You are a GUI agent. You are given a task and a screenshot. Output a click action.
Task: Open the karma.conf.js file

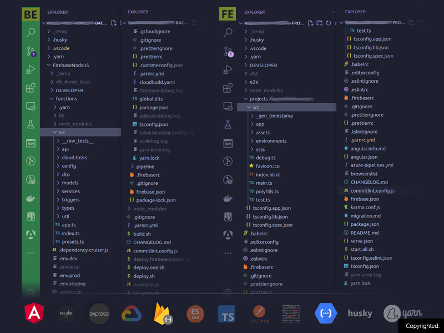(365, 207)
